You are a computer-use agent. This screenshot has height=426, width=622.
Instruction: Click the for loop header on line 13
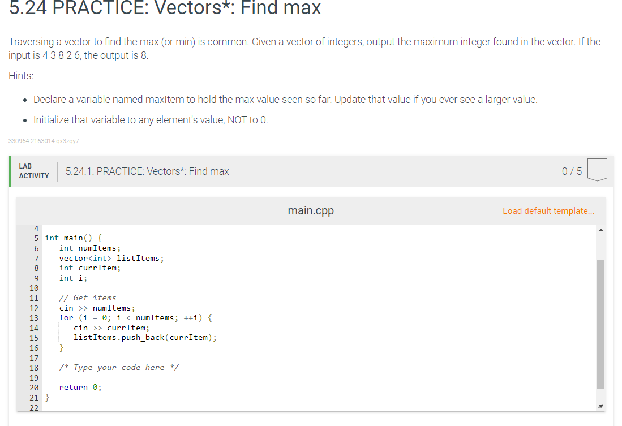coord(136,318)
